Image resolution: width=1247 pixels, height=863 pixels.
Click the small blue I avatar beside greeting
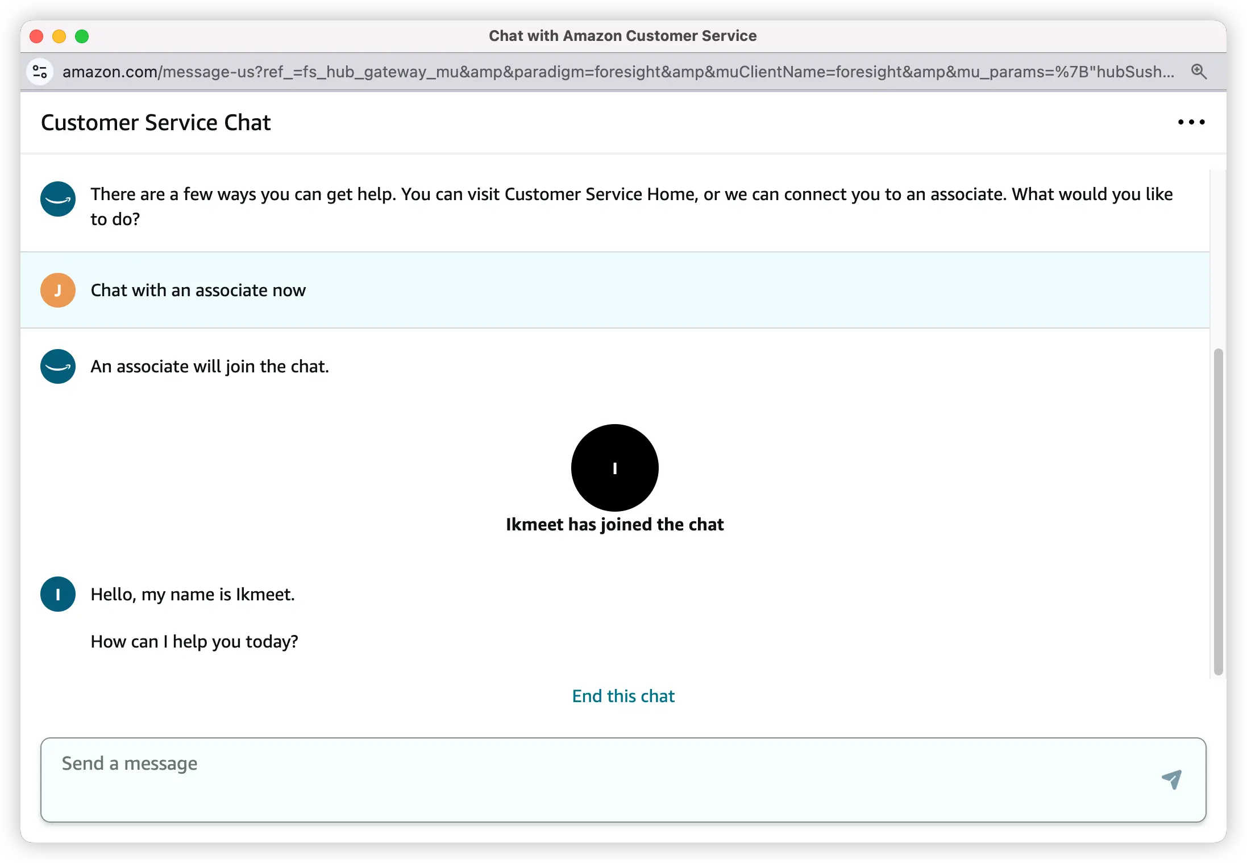pos(58,594)
